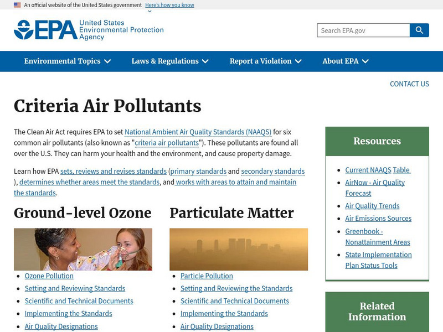
Task: Open Ozone Implementing the Standards link
Action: coord(68,313)
